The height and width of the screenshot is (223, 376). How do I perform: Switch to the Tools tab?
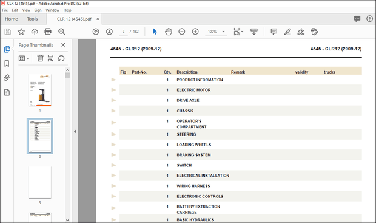pyautogui.click(x=32, y=19)
